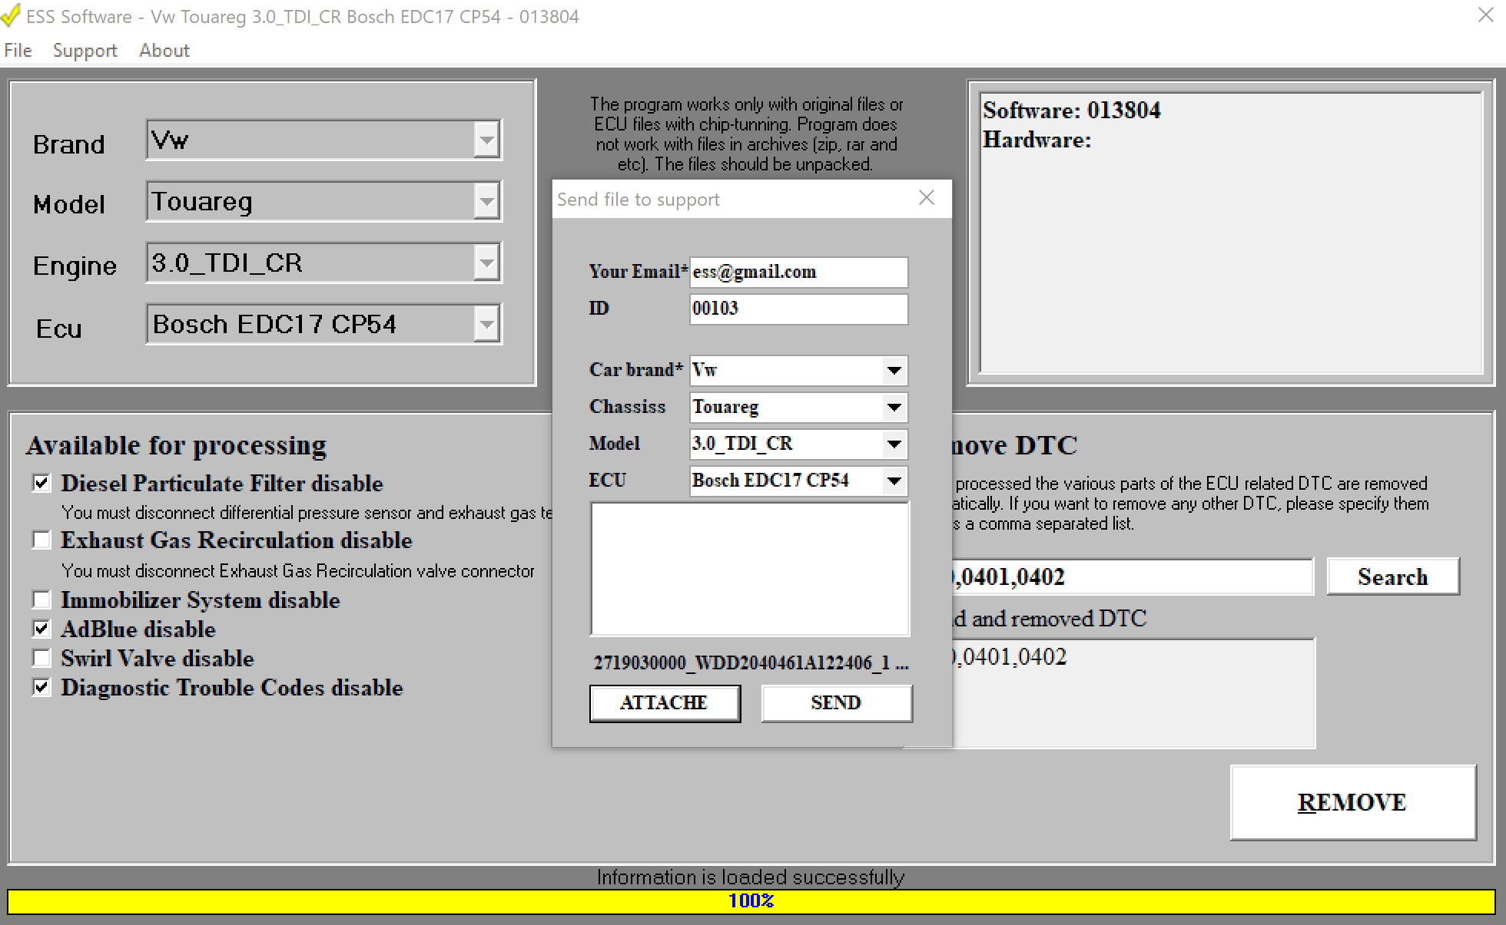Uncheck AdBlue disable checkbox

tap(41, 629)
